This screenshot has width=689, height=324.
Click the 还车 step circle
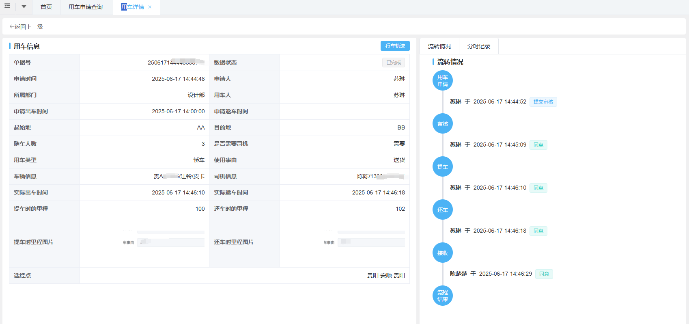click(x=442, y=210)
